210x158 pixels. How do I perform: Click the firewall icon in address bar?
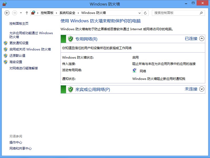click(33, 13)
